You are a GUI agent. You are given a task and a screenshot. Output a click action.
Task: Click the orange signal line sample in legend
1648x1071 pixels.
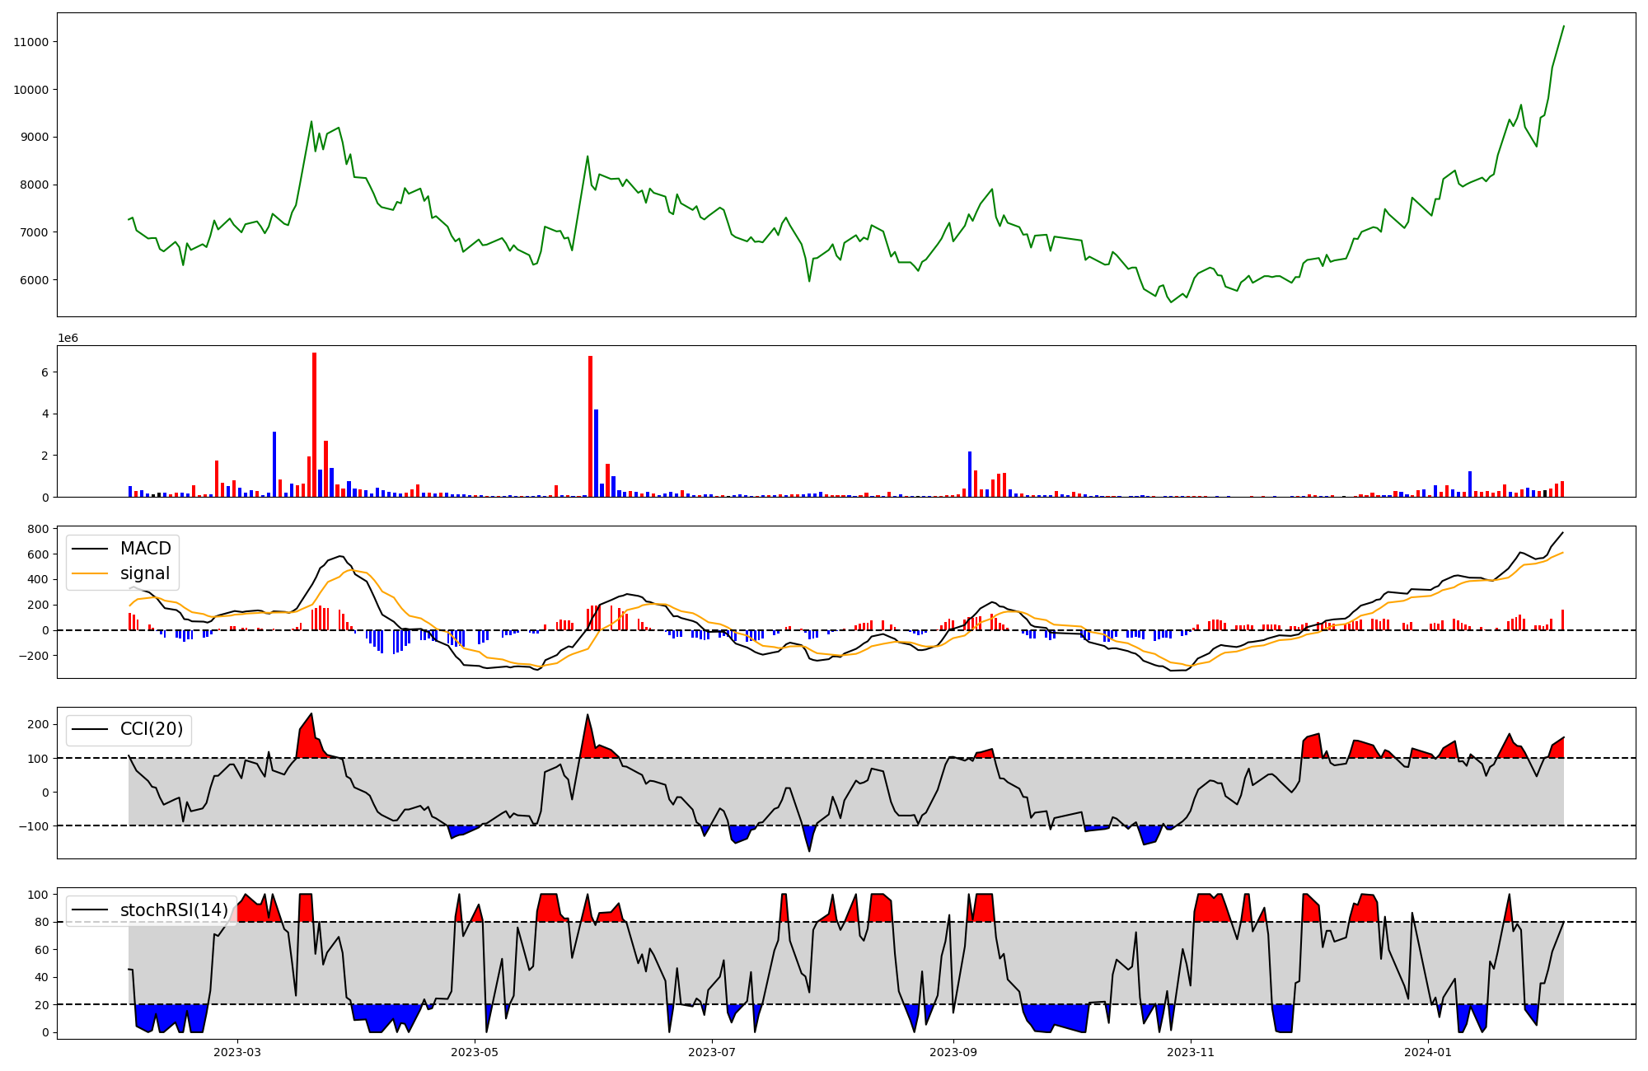(x=90, y=573)
